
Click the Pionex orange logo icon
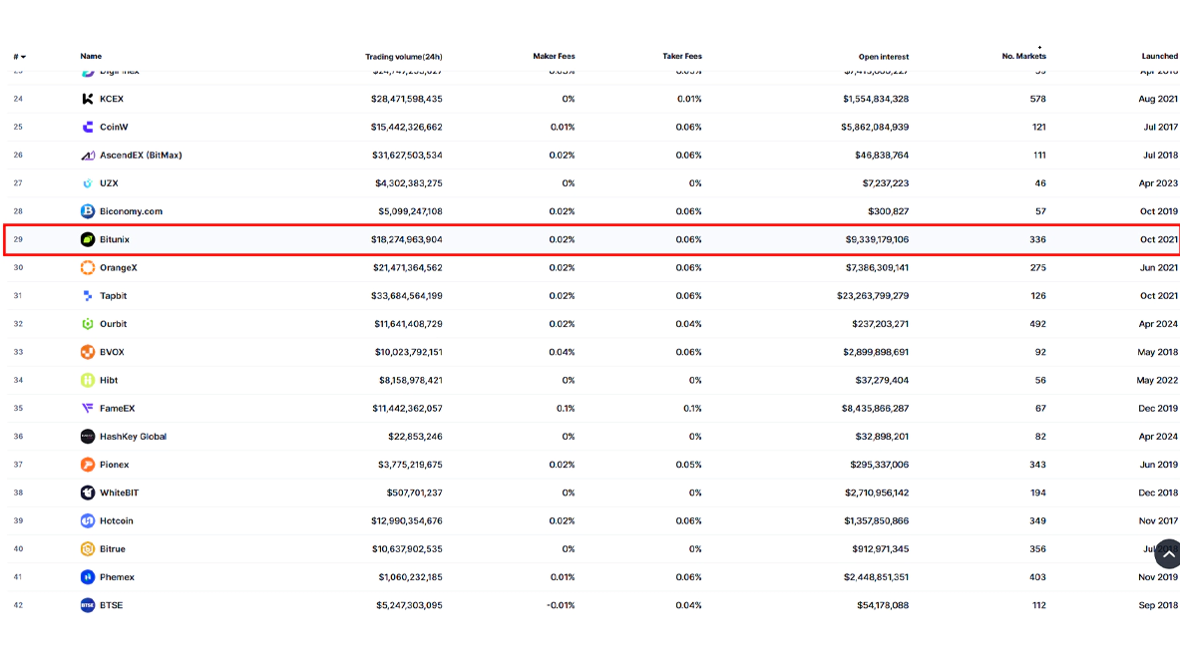[88, 465]
